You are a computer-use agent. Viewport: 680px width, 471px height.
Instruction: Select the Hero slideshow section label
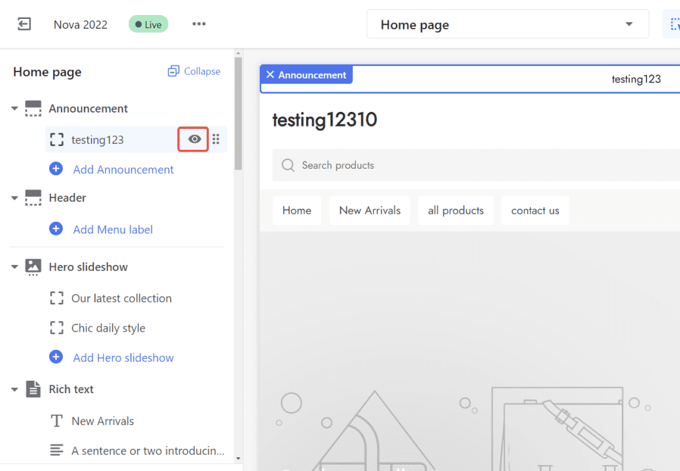point(88,268)
